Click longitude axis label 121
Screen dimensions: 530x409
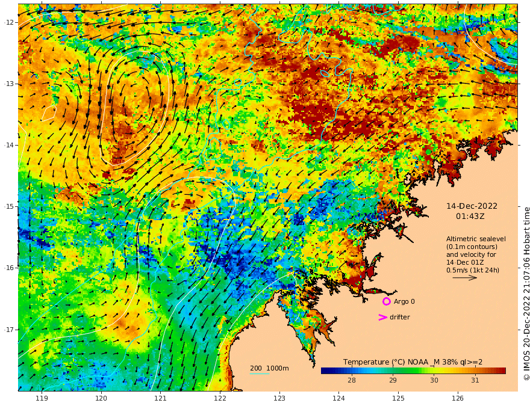161,398
